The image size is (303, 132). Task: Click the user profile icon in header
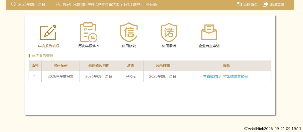click(58, 4)
